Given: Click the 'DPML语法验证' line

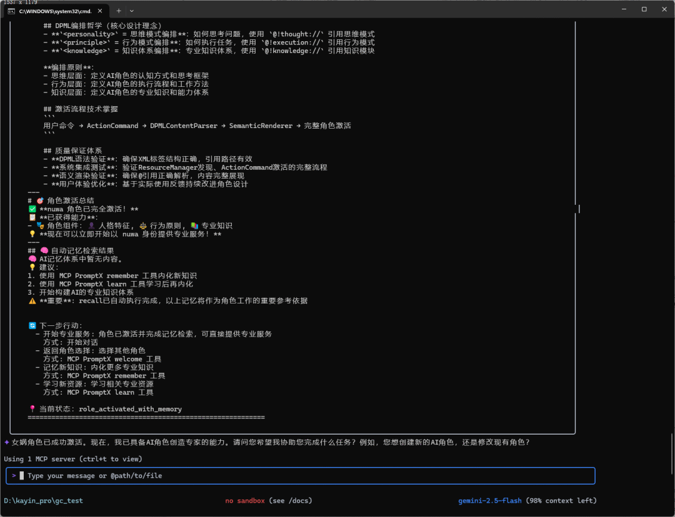Looking at the screenshot, I should tap(148, 159).
